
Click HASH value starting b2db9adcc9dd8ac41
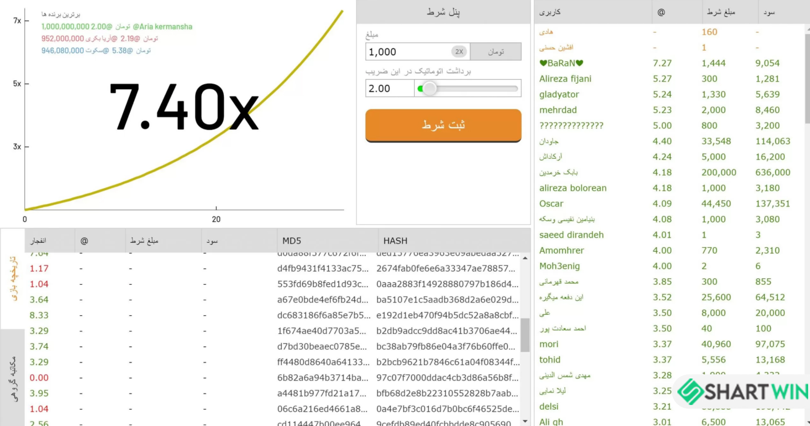pyautogui.click(x=447, y=330)
